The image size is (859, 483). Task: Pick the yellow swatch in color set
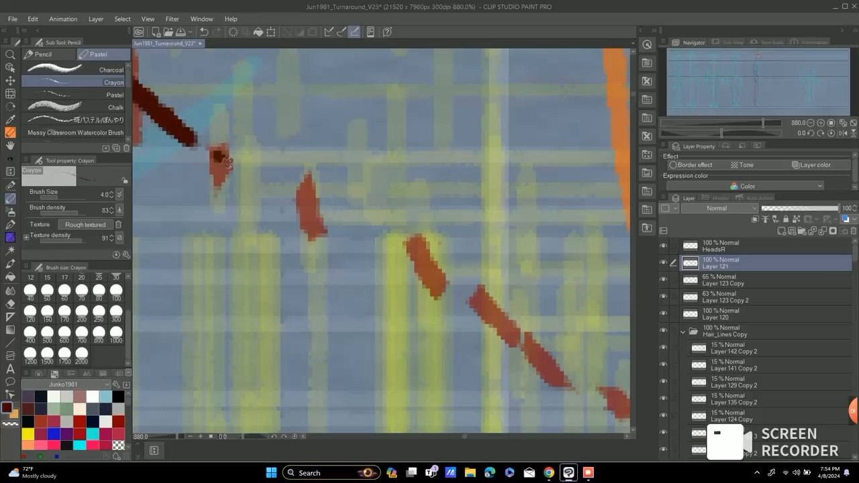tap(28, 433)
